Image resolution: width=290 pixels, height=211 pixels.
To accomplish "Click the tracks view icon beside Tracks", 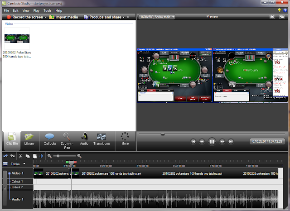I will click(x=5, y=164).
